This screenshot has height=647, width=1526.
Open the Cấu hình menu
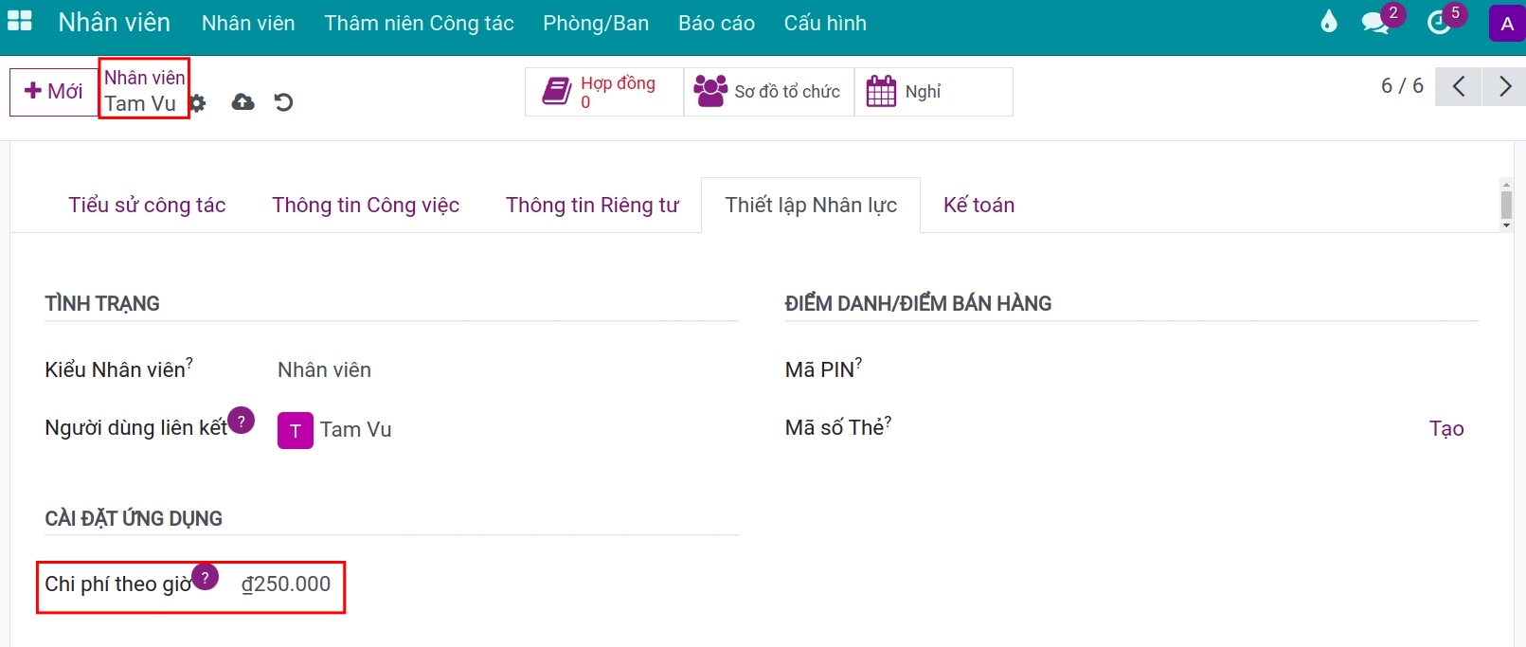click(825, 23)
